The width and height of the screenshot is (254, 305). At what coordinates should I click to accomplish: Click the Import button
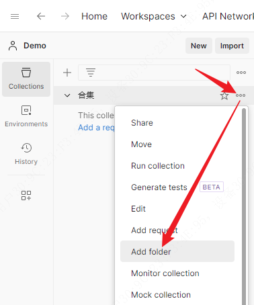click(x=232, y=46)
